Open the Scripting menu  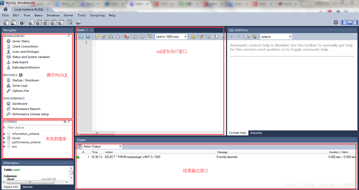97,15
